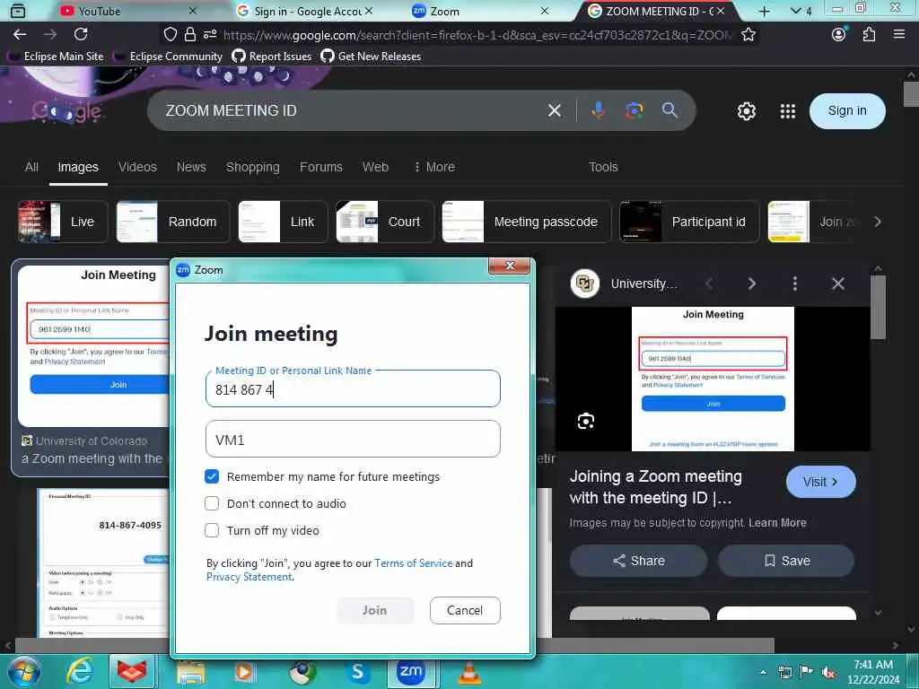Click the Lens icon on the preview image
This screenshot has height=689, width=919.
pos(585,421)
